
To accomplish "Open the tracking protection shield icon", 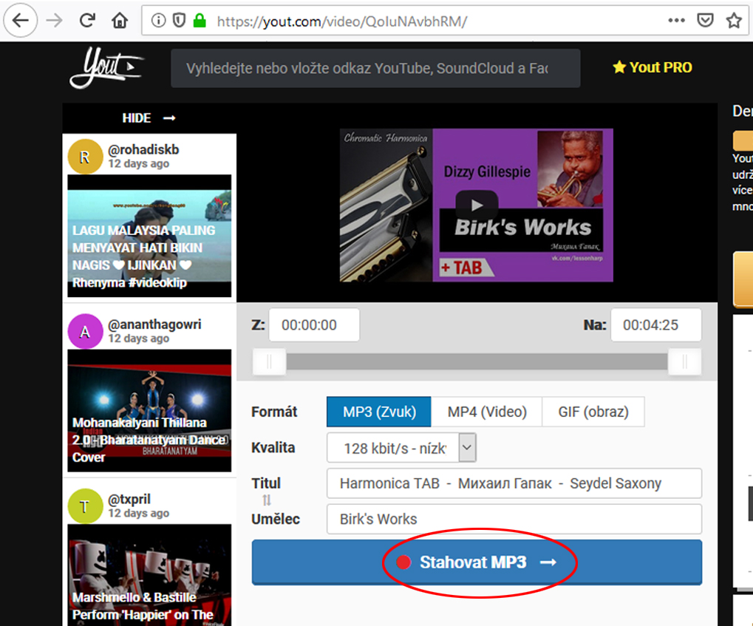I will pyautogui.click(x=179, y=21).
